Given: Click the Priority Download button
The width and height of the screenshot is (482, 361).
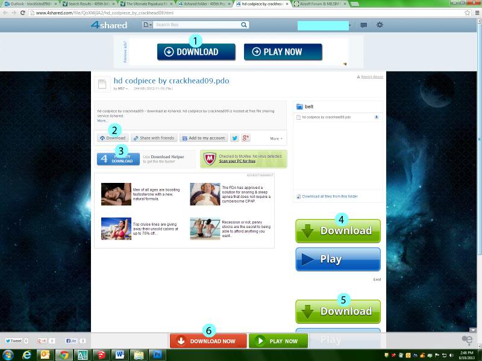Looking at the screenshot, I should coord(118,159).
